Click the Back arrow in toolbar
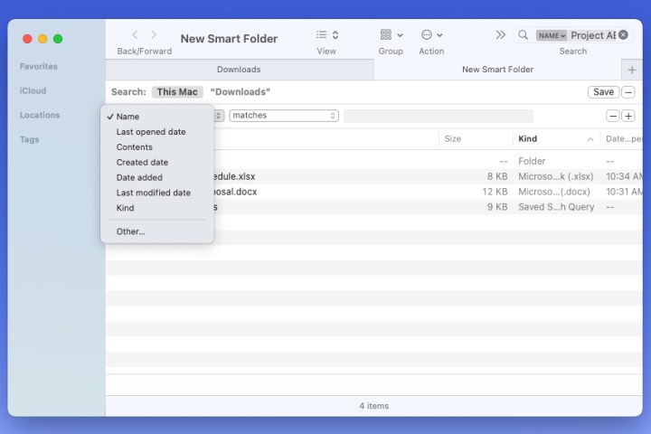Viewport: 651px width, 434px height. (135, 34)
